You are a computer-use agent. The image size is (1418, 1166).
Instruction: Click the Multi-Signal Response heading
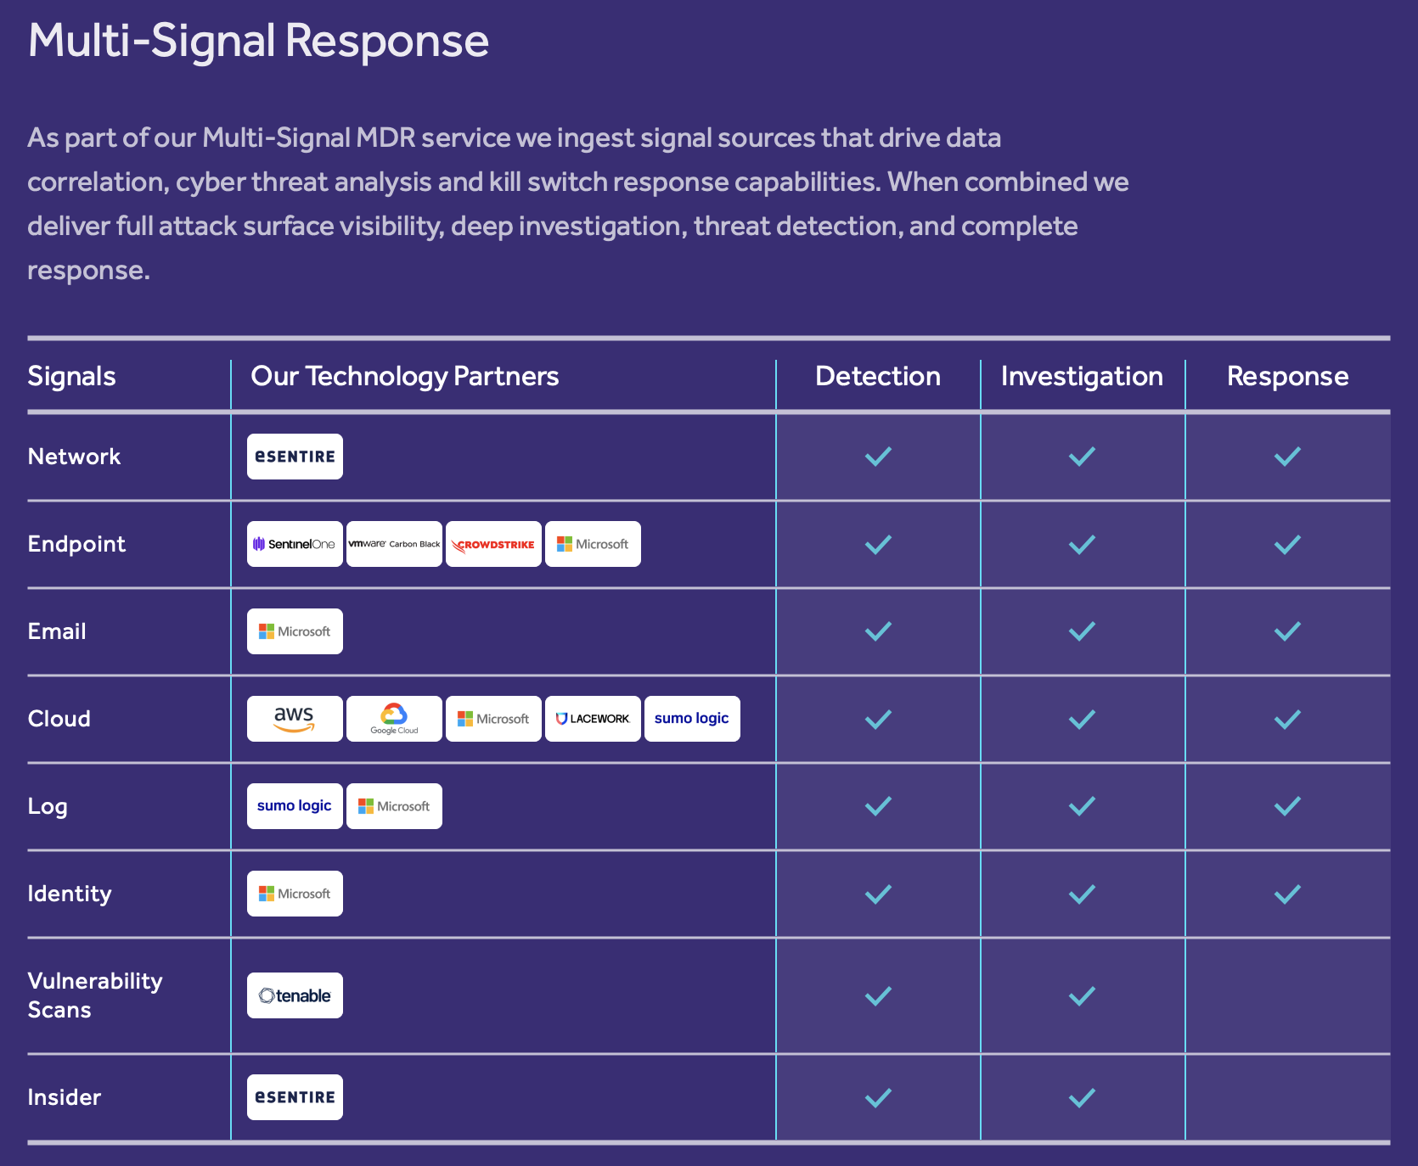point(258,41)
